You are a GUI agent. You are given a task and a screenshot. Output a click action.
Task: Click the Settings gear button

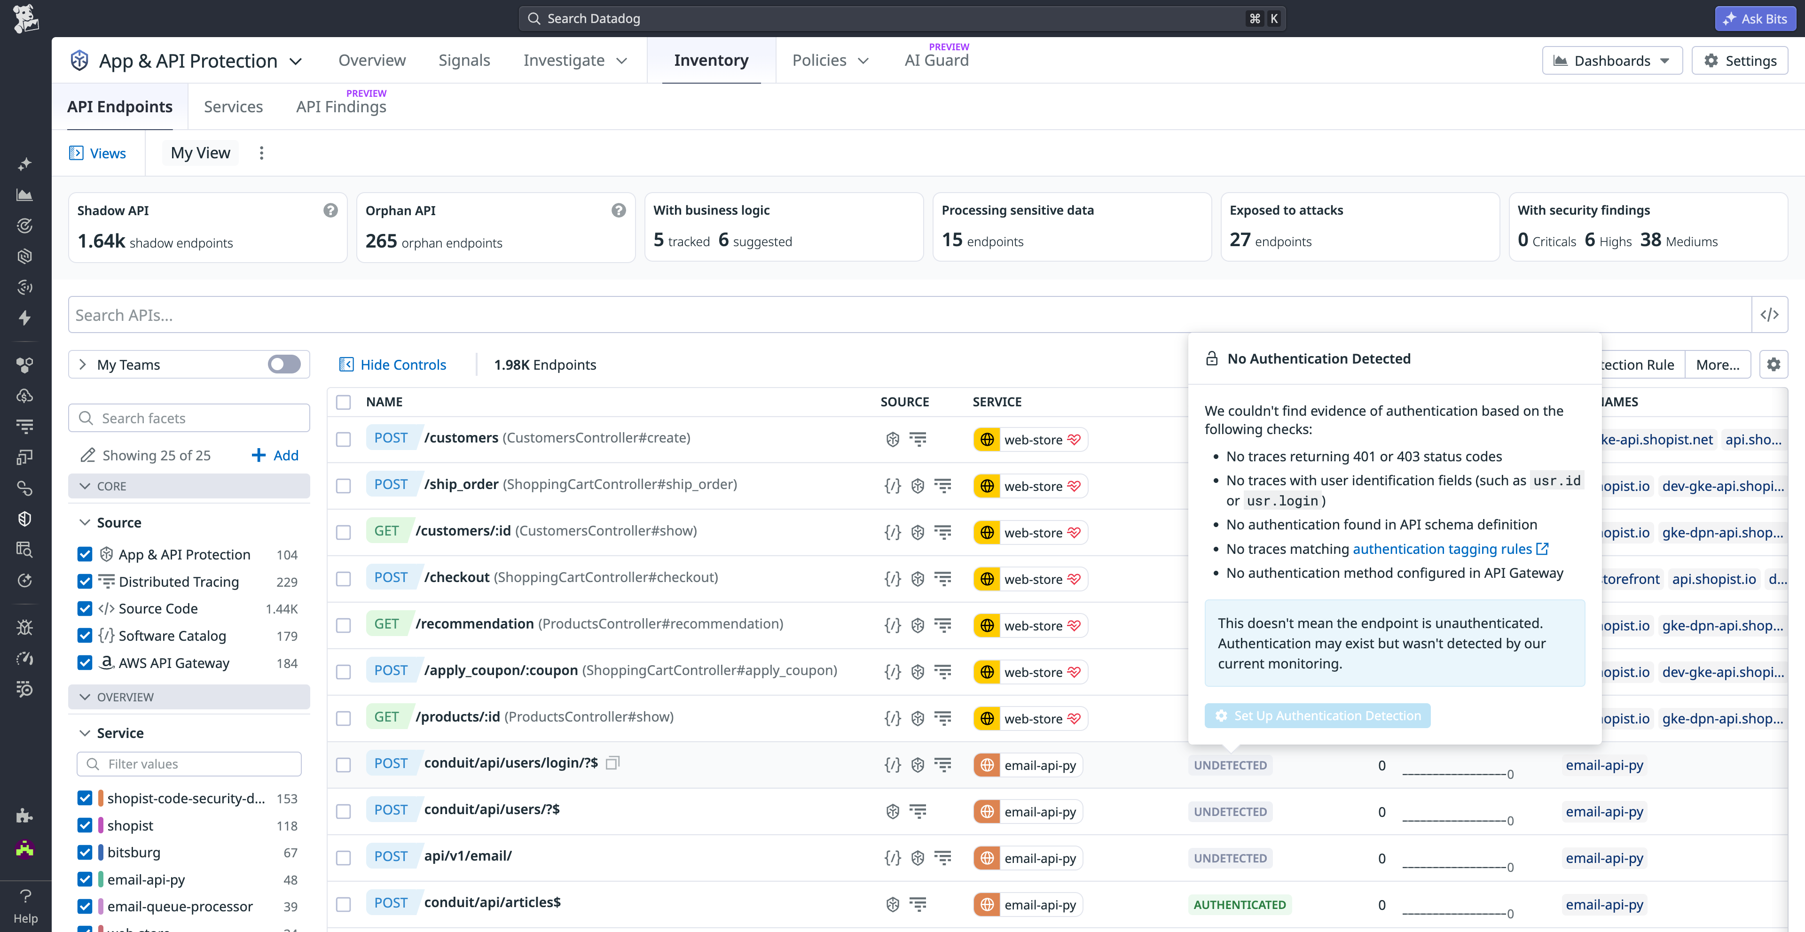point(1740,60)
